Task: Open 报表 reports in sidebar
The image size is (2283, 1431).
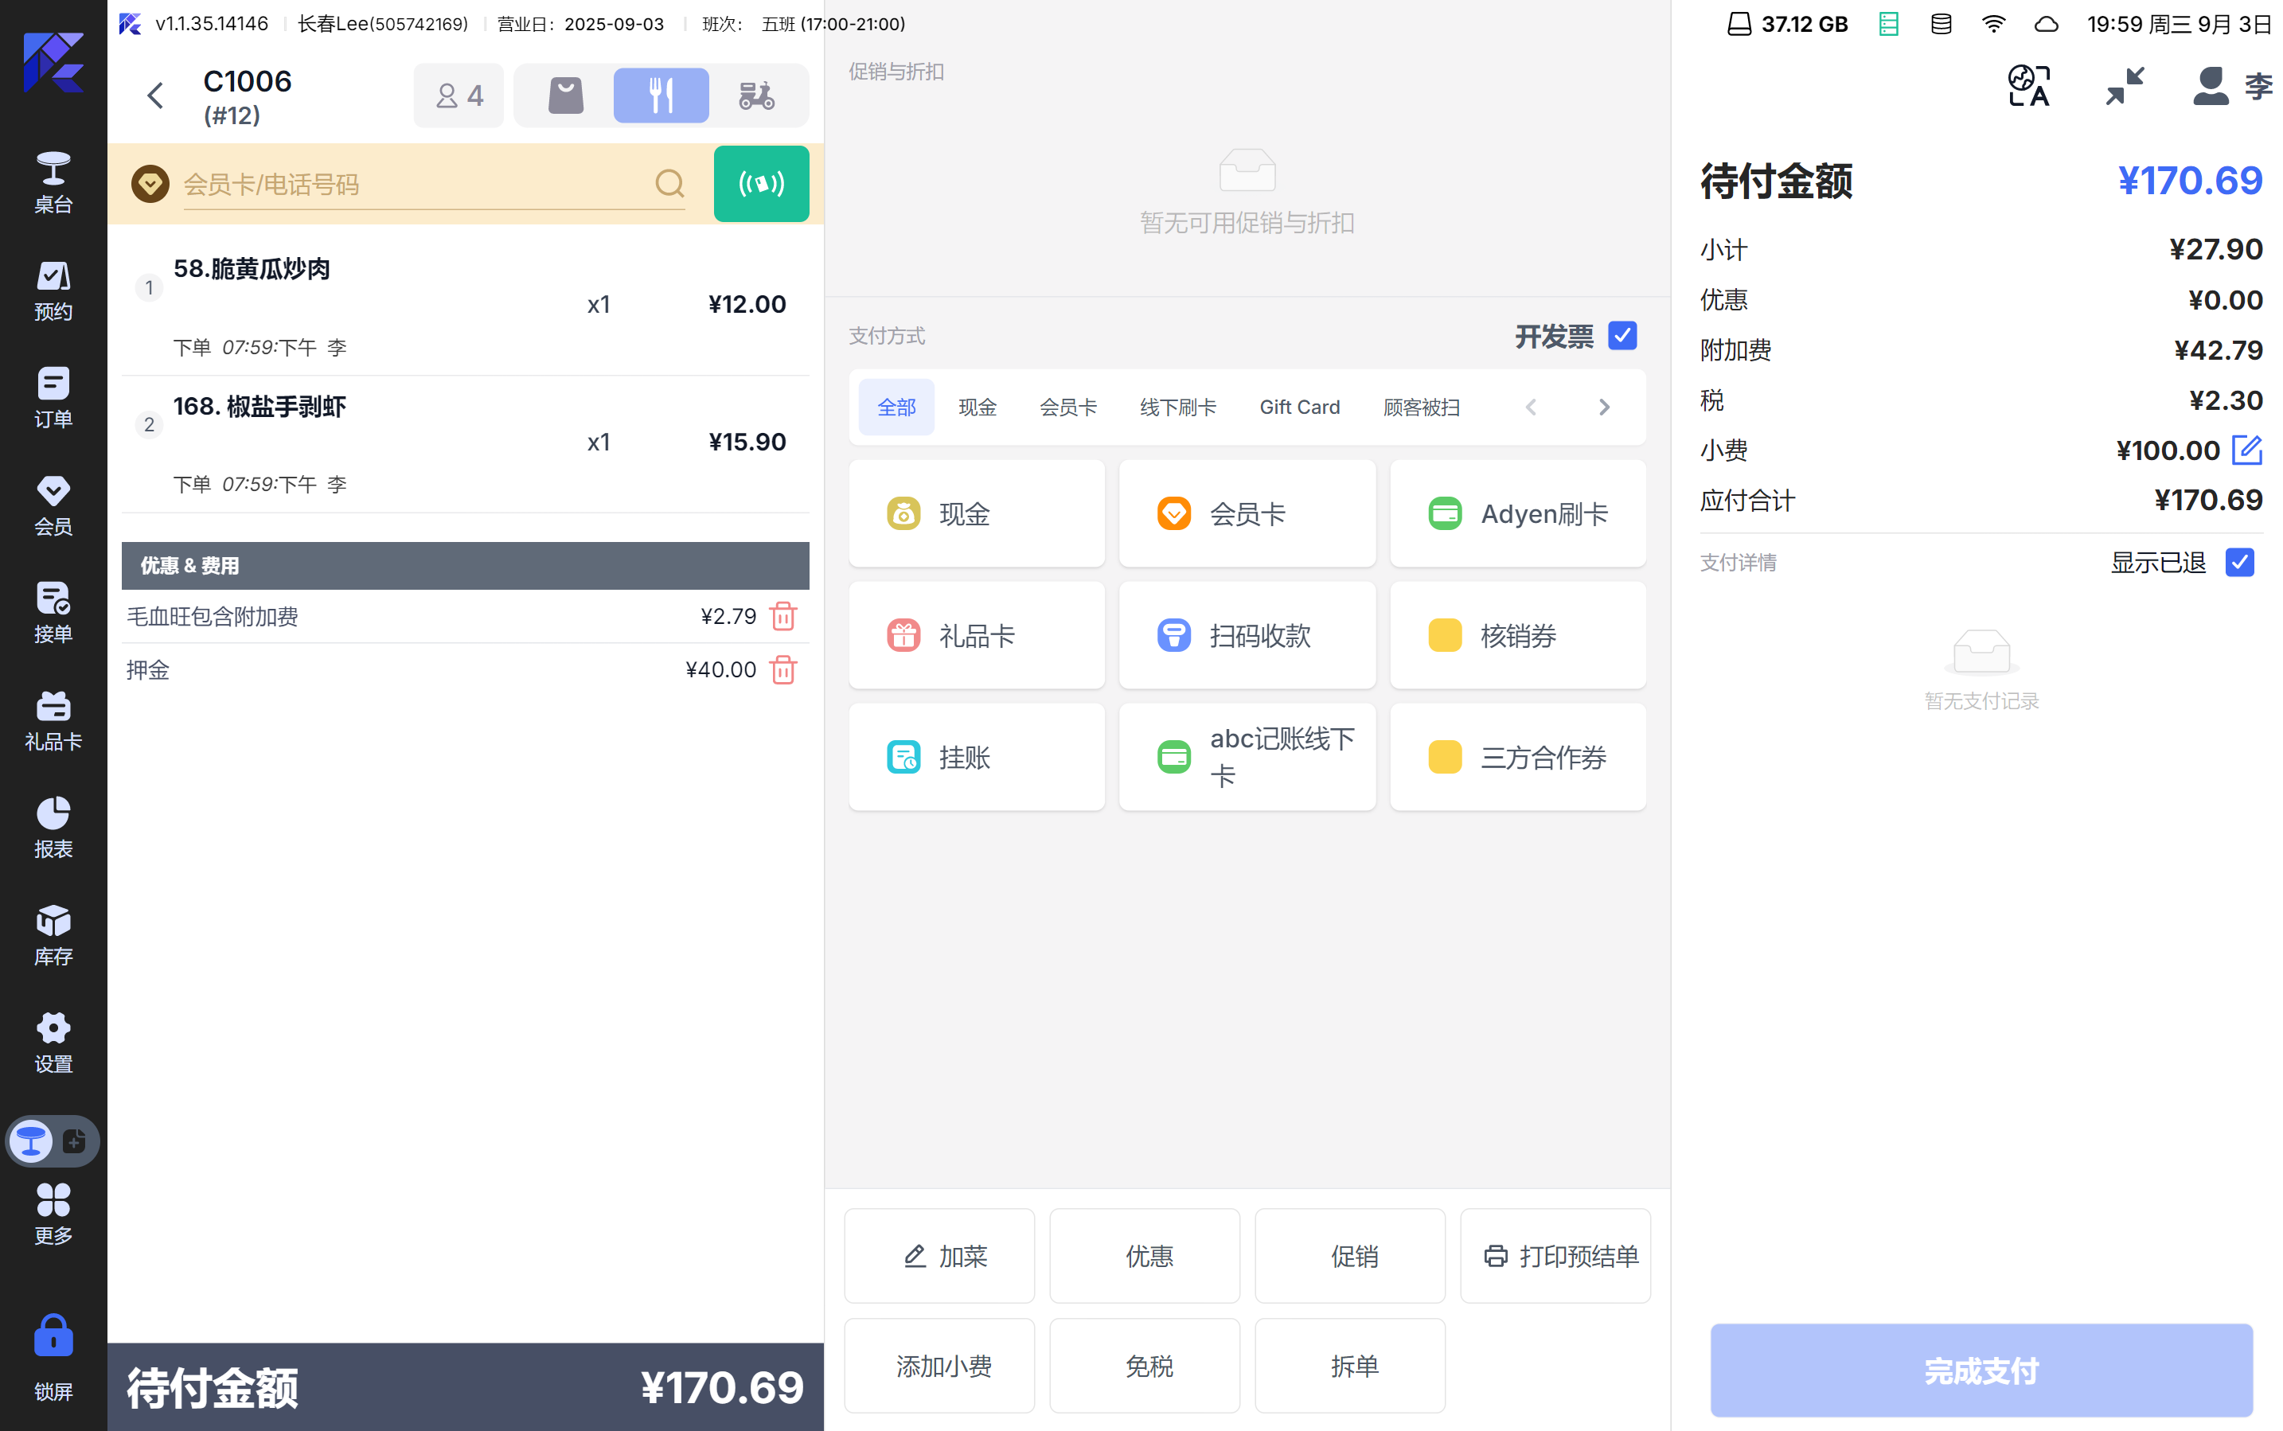Action: click(x=53, y=827)
